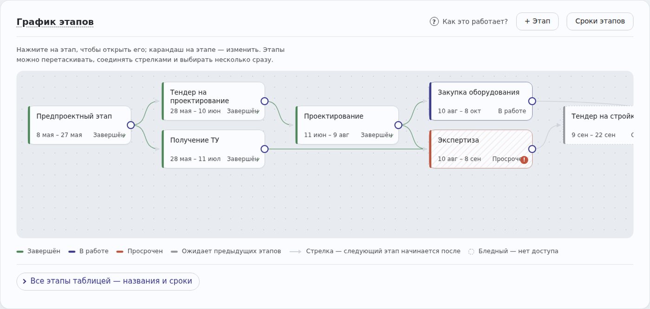
Task: Open the partially visible Тендер на строй stage
Action: tap(598, 125)
